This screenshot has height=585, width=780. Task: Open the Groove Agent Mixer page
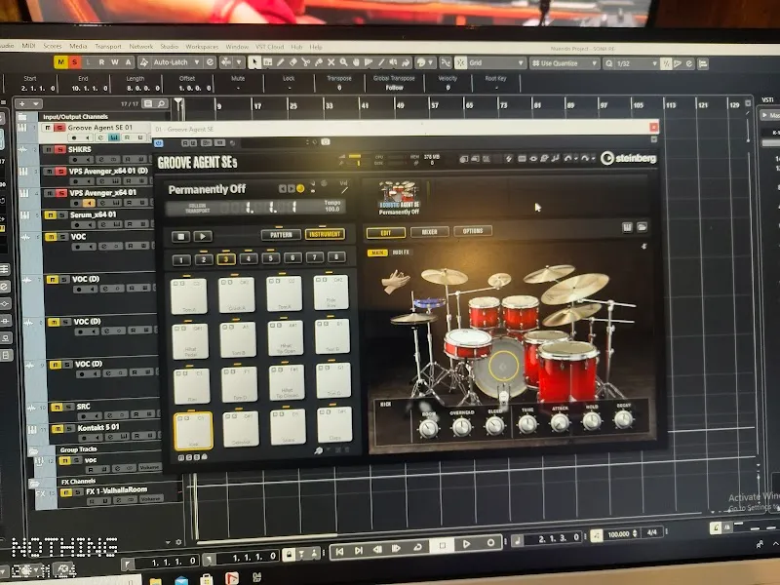(x=429, y=232)
